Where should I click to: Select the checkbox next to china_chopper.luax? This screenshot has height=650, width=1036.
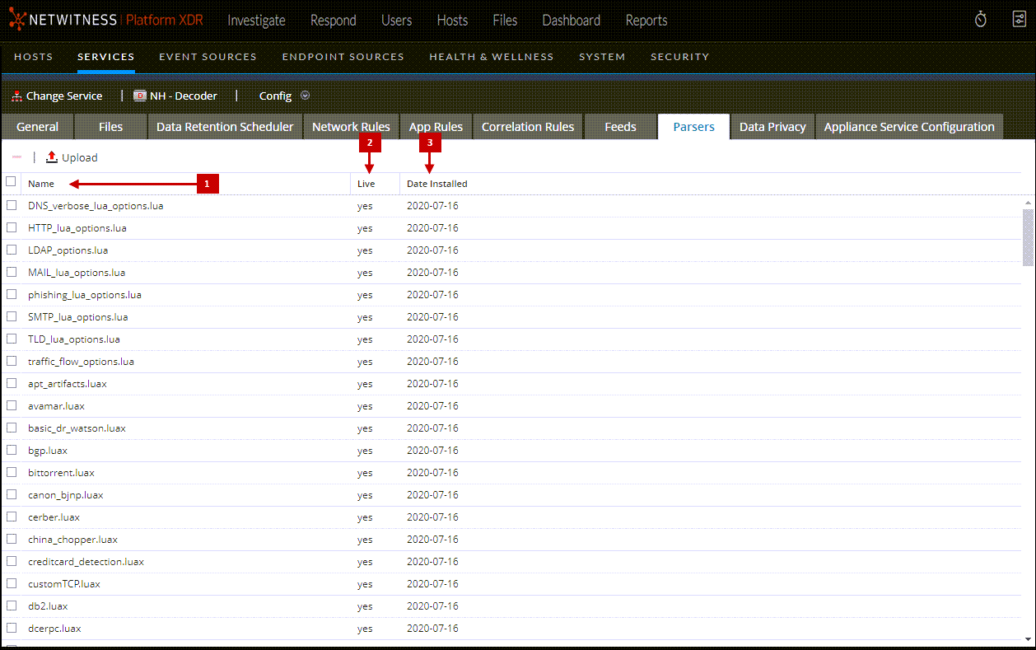(12, 539)
